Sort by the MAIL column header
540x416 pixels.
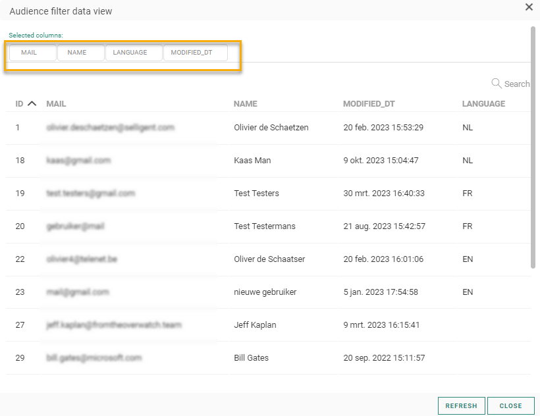coord(56,104)
